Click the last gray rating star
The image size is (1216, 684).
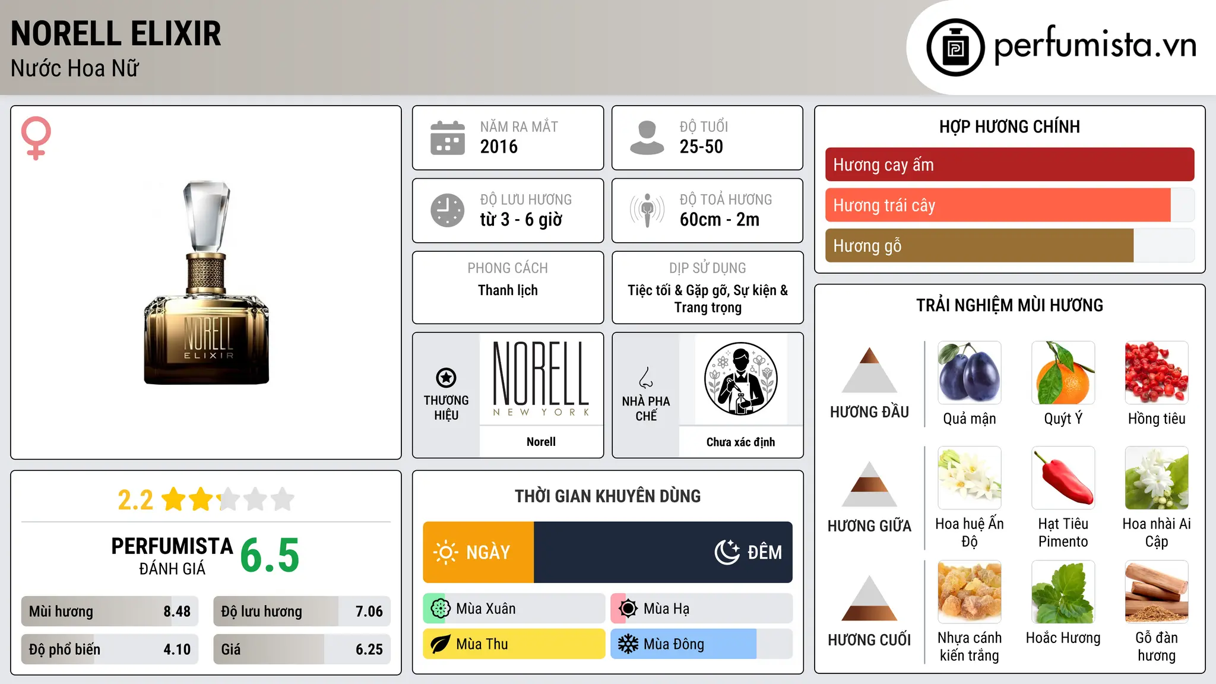(x=283, y=499)
